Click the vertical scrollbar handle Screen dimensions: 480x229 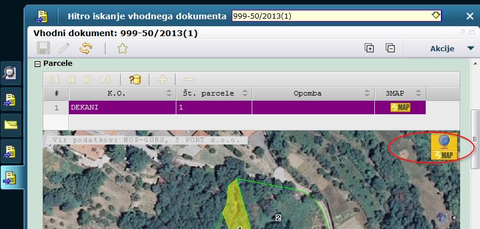click(475, 139)
